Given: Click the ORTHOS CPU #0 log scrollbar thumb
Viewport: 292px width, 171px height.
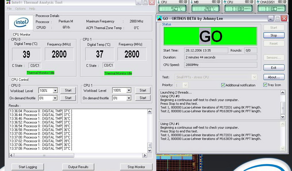Looking at the screenshot, I should [x=283, y=108].
